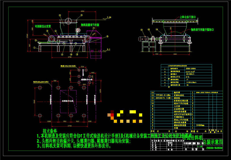Click the '物料流量调节闸板' label
The height and width of the screenshot is (160, 231).
click(90, 25)
